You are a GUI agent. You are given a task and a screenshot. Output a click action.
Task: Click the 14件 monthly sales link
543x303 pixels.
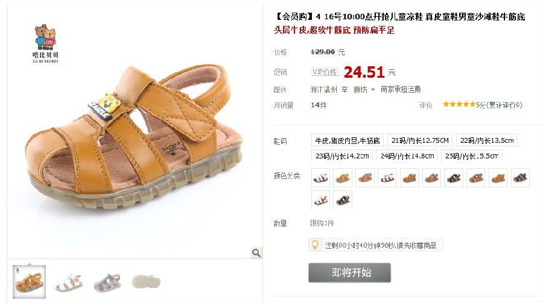(x=319, y=105)
